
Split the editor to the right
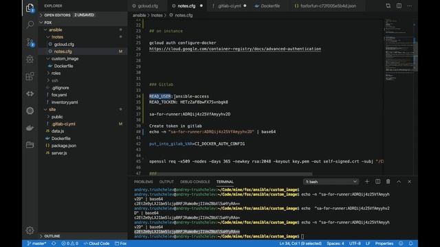pyautogui.click(x=399, y=5)
